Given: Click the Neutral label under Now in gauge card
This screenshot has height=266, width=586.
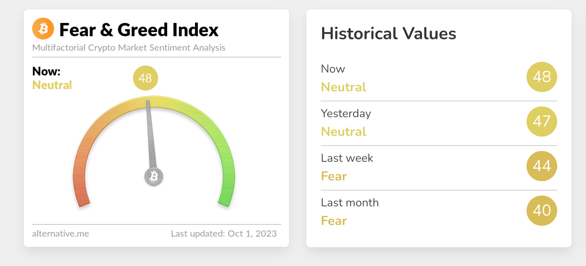Looking at the screenshot, I should pyautogui.click(x=52, y=85).
